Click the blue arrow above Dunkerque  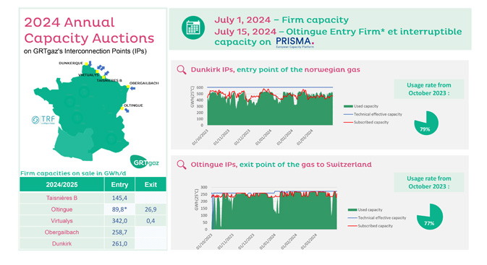tap(90, 64)
